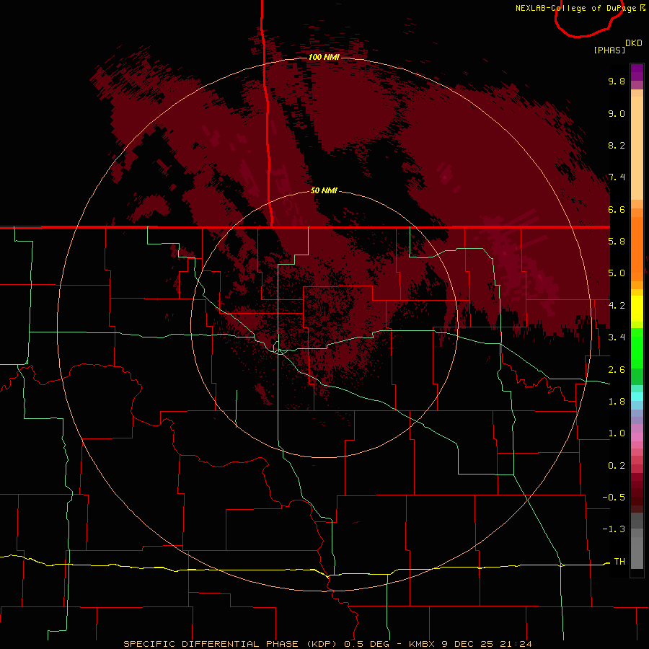Image resolution: width=649 pixels, height=649 pixels.
Task: Click the 1.8 legend value
Action: (617, 402)
